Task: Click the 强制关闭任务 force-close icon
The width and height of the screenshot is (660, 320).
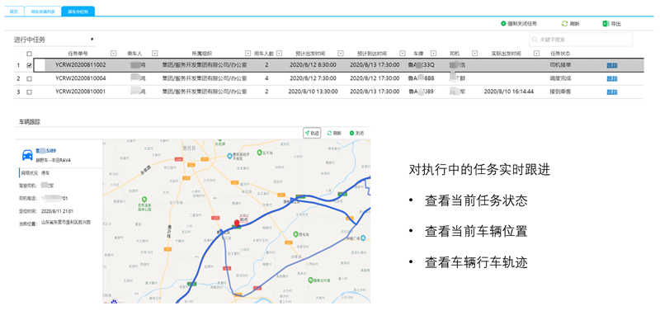Action: pyautogui.click(x=503, y=24)
